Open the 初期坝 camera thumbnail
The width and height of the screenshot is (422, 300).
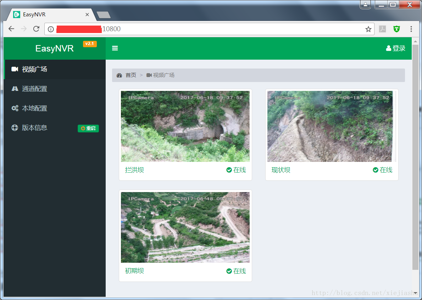[185, 227]
